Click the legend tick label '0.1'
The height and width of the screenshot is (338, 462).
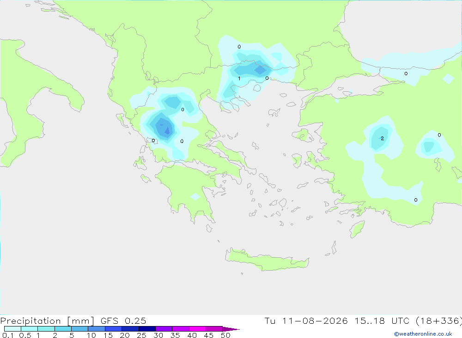click(8, 335)
